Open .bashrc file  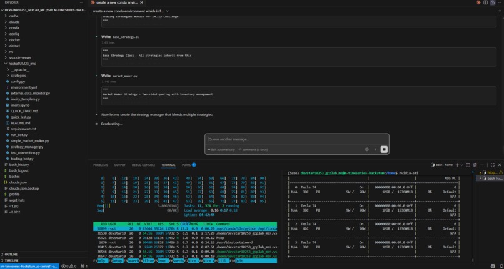tap(14, 176)
